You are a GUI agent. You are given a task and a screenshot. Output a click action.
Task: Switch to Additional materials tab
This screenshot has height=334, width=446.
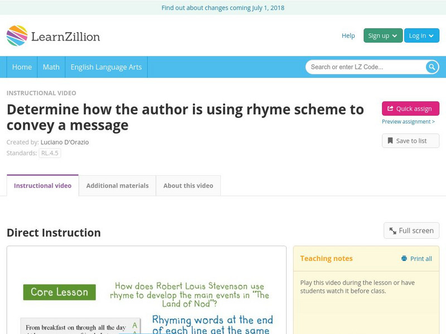click(117, 185)
